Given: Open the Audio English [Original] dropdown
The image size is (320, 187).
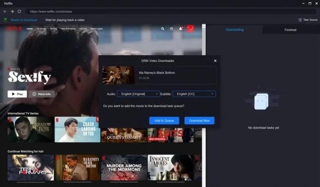Looking at the screenshot, I should pos(139,94).
